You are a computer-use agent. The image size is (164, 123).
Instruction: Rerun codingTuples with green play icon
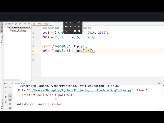pyautogui.click(x=6, y=87)
